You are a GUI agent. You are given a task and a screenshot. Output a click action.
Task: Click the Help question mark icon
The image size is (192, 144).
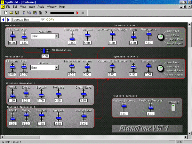coord(46,13)
